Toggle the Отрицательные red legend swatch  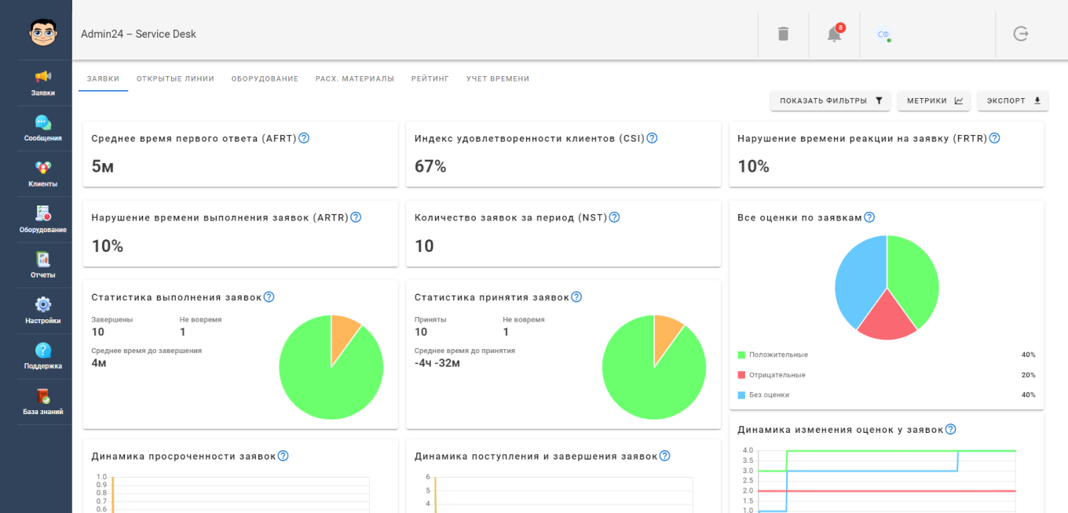(742, 375)
